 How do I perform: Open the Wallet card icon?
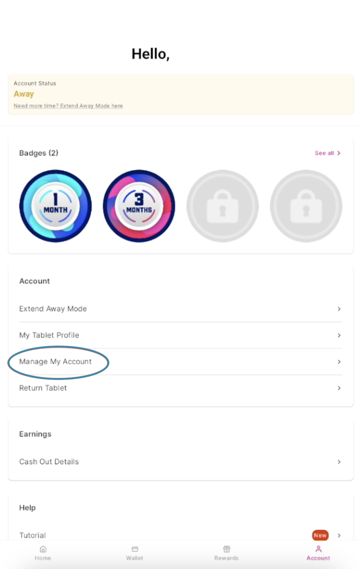[x=135, y=549]
